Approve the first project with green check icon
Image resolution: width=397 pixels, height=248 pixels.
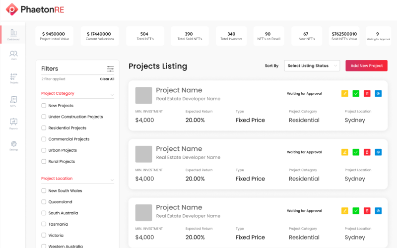coord(356,94)
